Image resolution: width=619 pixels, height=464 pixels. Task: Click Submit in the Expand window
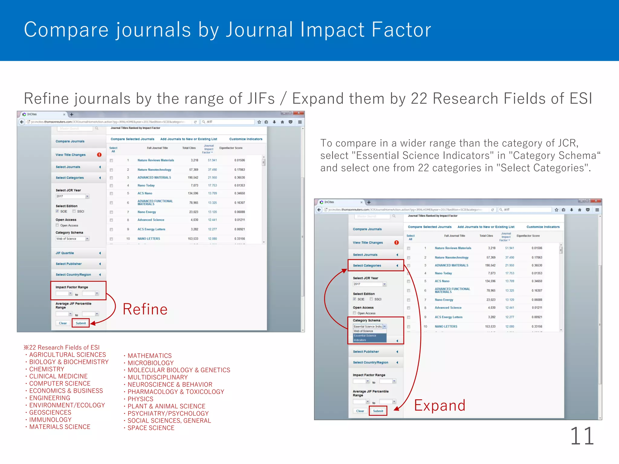(x=378, y=411)
